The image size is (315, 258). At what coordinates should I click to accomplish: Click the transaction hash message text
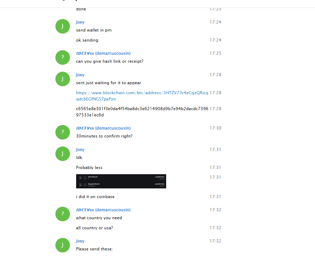coord(142,112)
